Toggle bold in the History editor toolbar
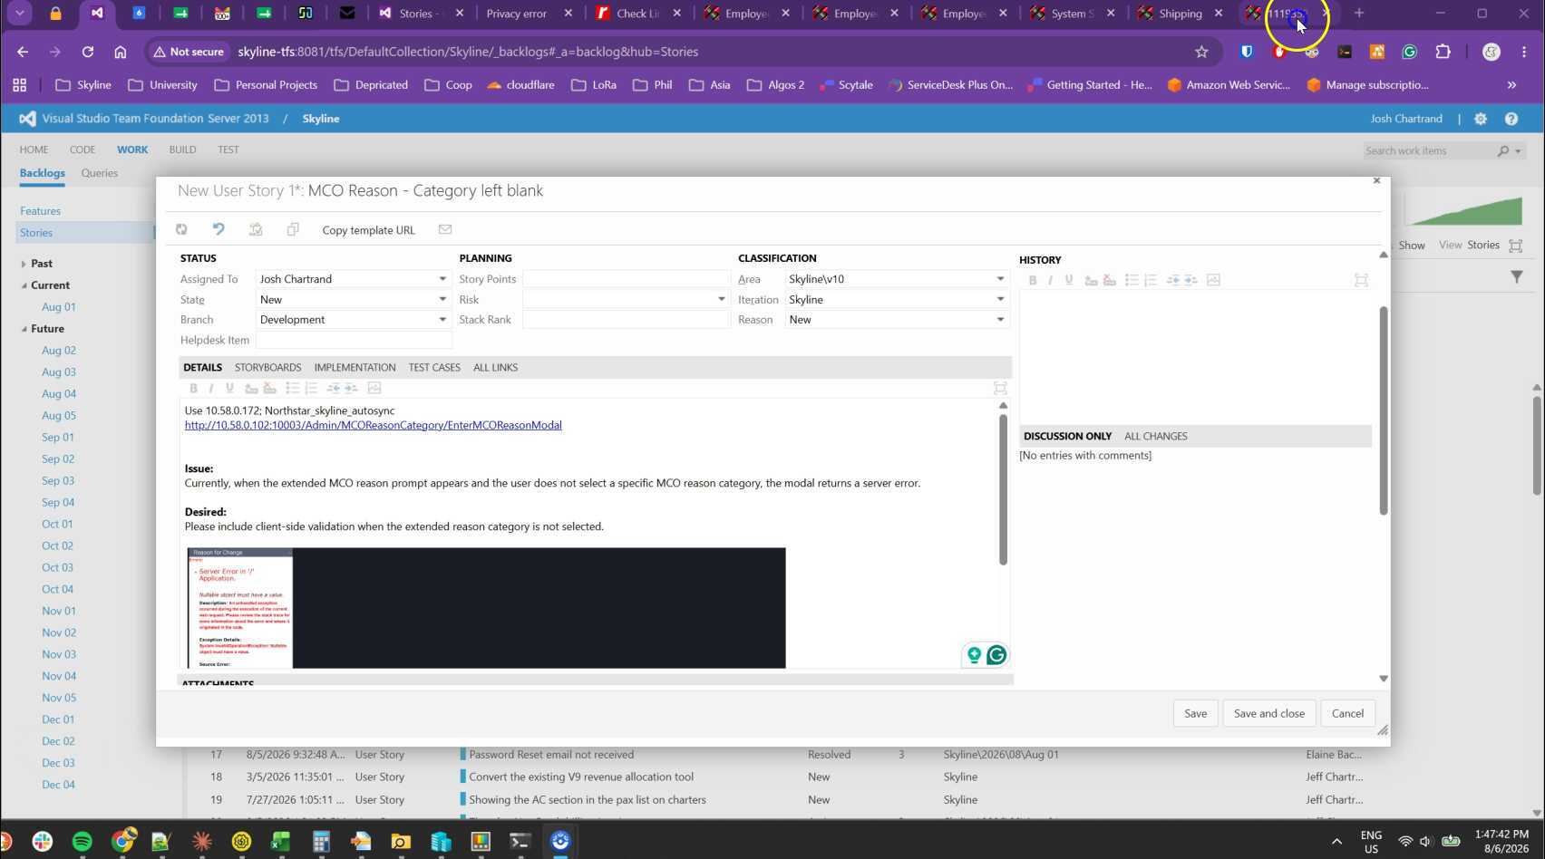Screen dimensions: 1545x859 [x=1033, y=280]
